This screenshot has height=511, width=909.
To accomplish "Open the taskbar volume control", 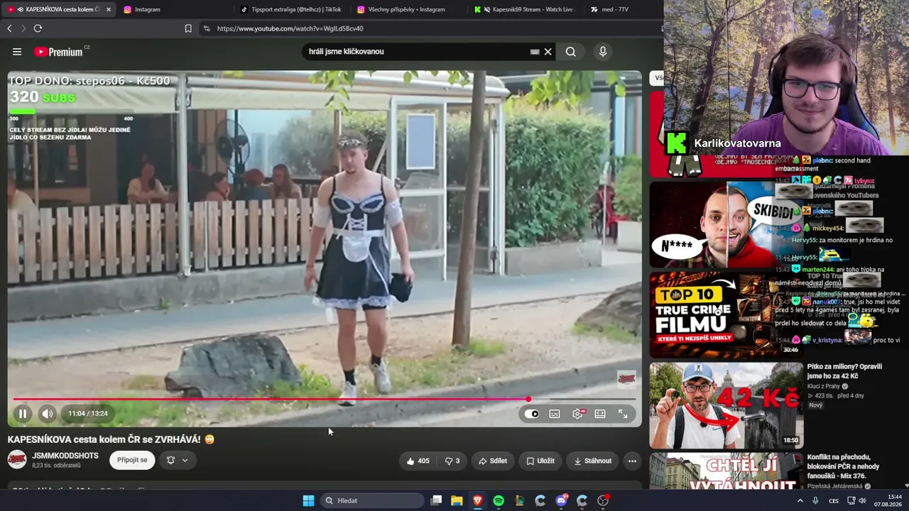I will (862, 500).
